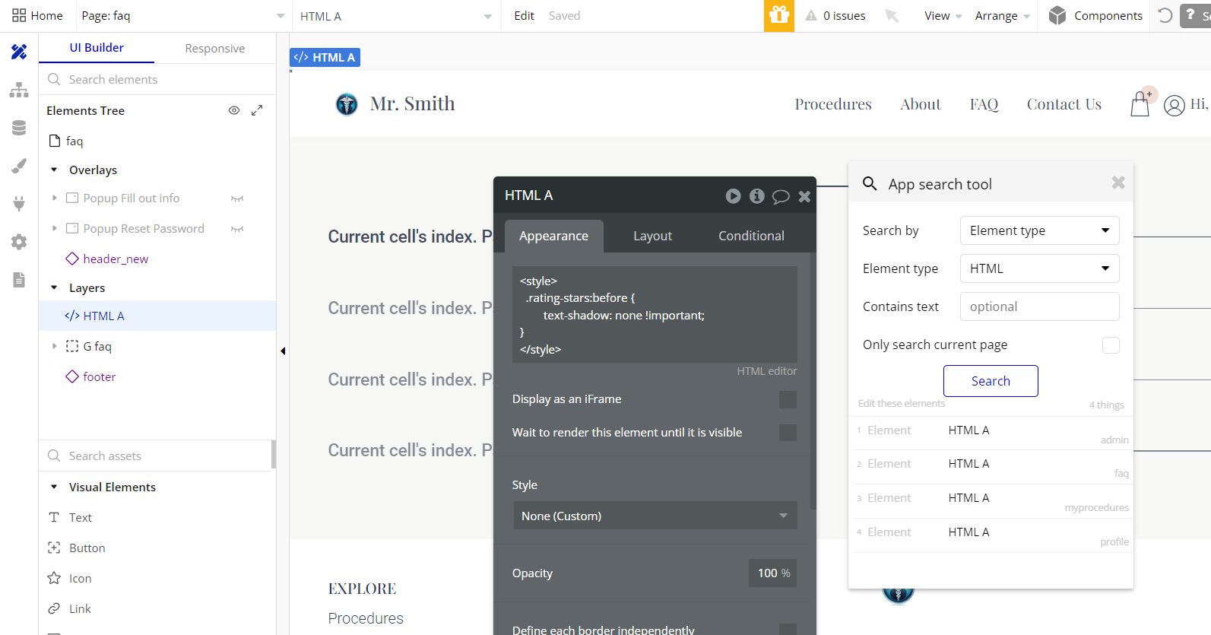The width and height of the screenshot is (1211, 635).
Task: Click Edit these elements link
Action: tap(902, 404)
